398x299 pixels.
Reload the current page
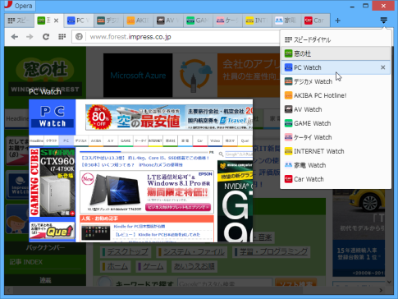(x=46, y=37)
